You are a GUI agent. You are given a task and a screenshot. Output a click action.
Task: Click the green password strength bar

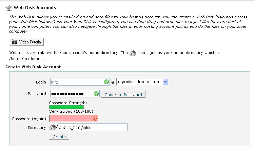66,107
